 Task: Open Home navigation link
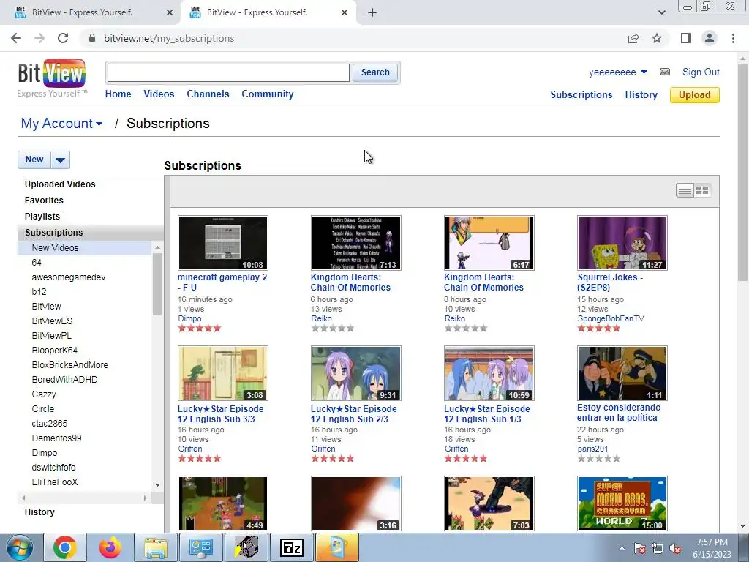[x=118, y=94]
